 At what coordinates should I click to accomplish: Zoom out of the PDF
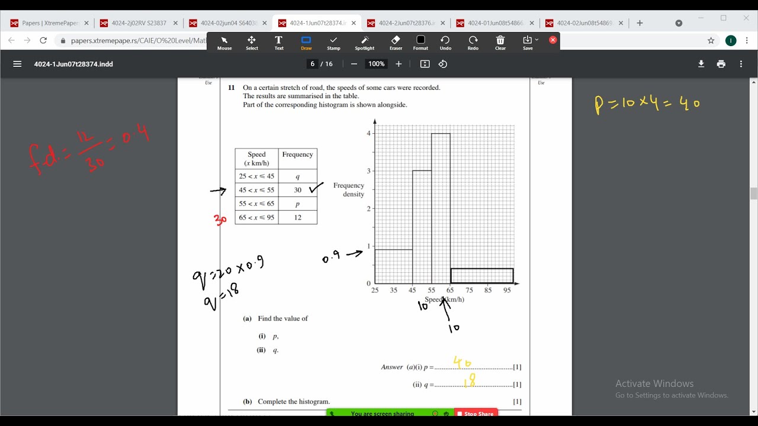(354, 64)
